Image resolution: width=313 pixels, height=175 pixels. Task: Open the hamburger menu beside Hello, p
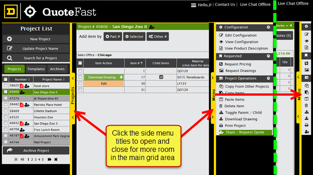(x=193, y=5)
